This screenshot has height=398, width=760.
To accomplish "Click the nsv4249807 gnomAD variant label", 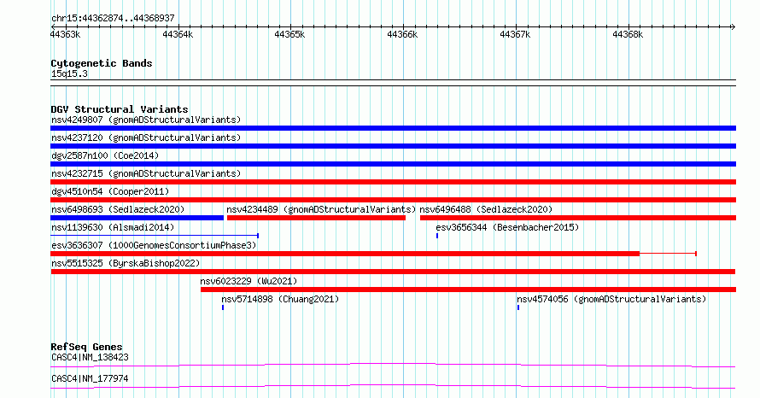I will coord(146,120).
